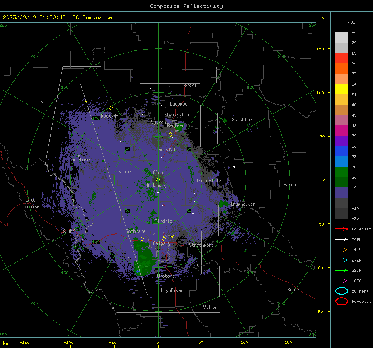Click the Didsbury town label
The height and width of the screenshot is (348, 373).
(157, 185)
